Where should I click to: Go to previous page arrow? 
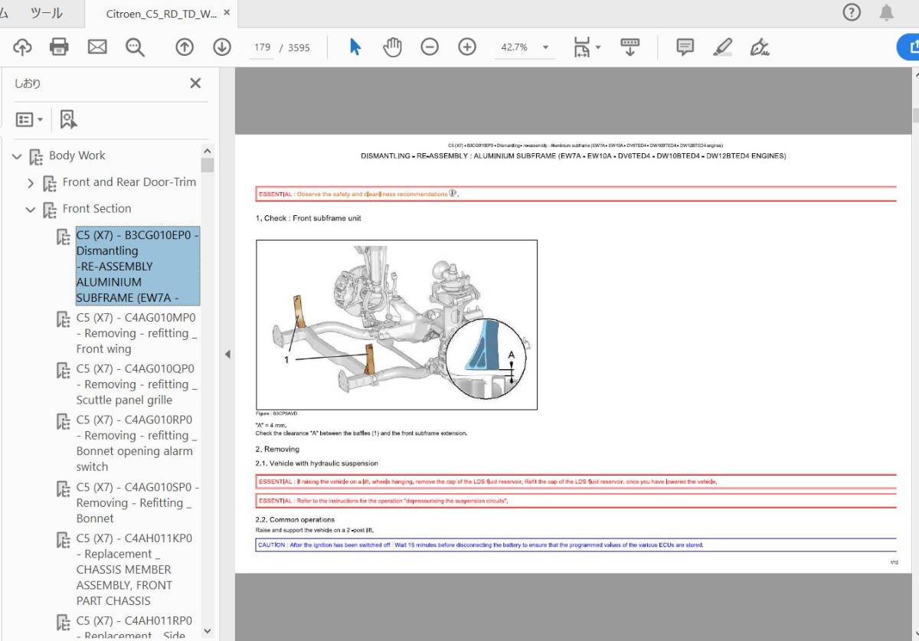tap(185, 47)
